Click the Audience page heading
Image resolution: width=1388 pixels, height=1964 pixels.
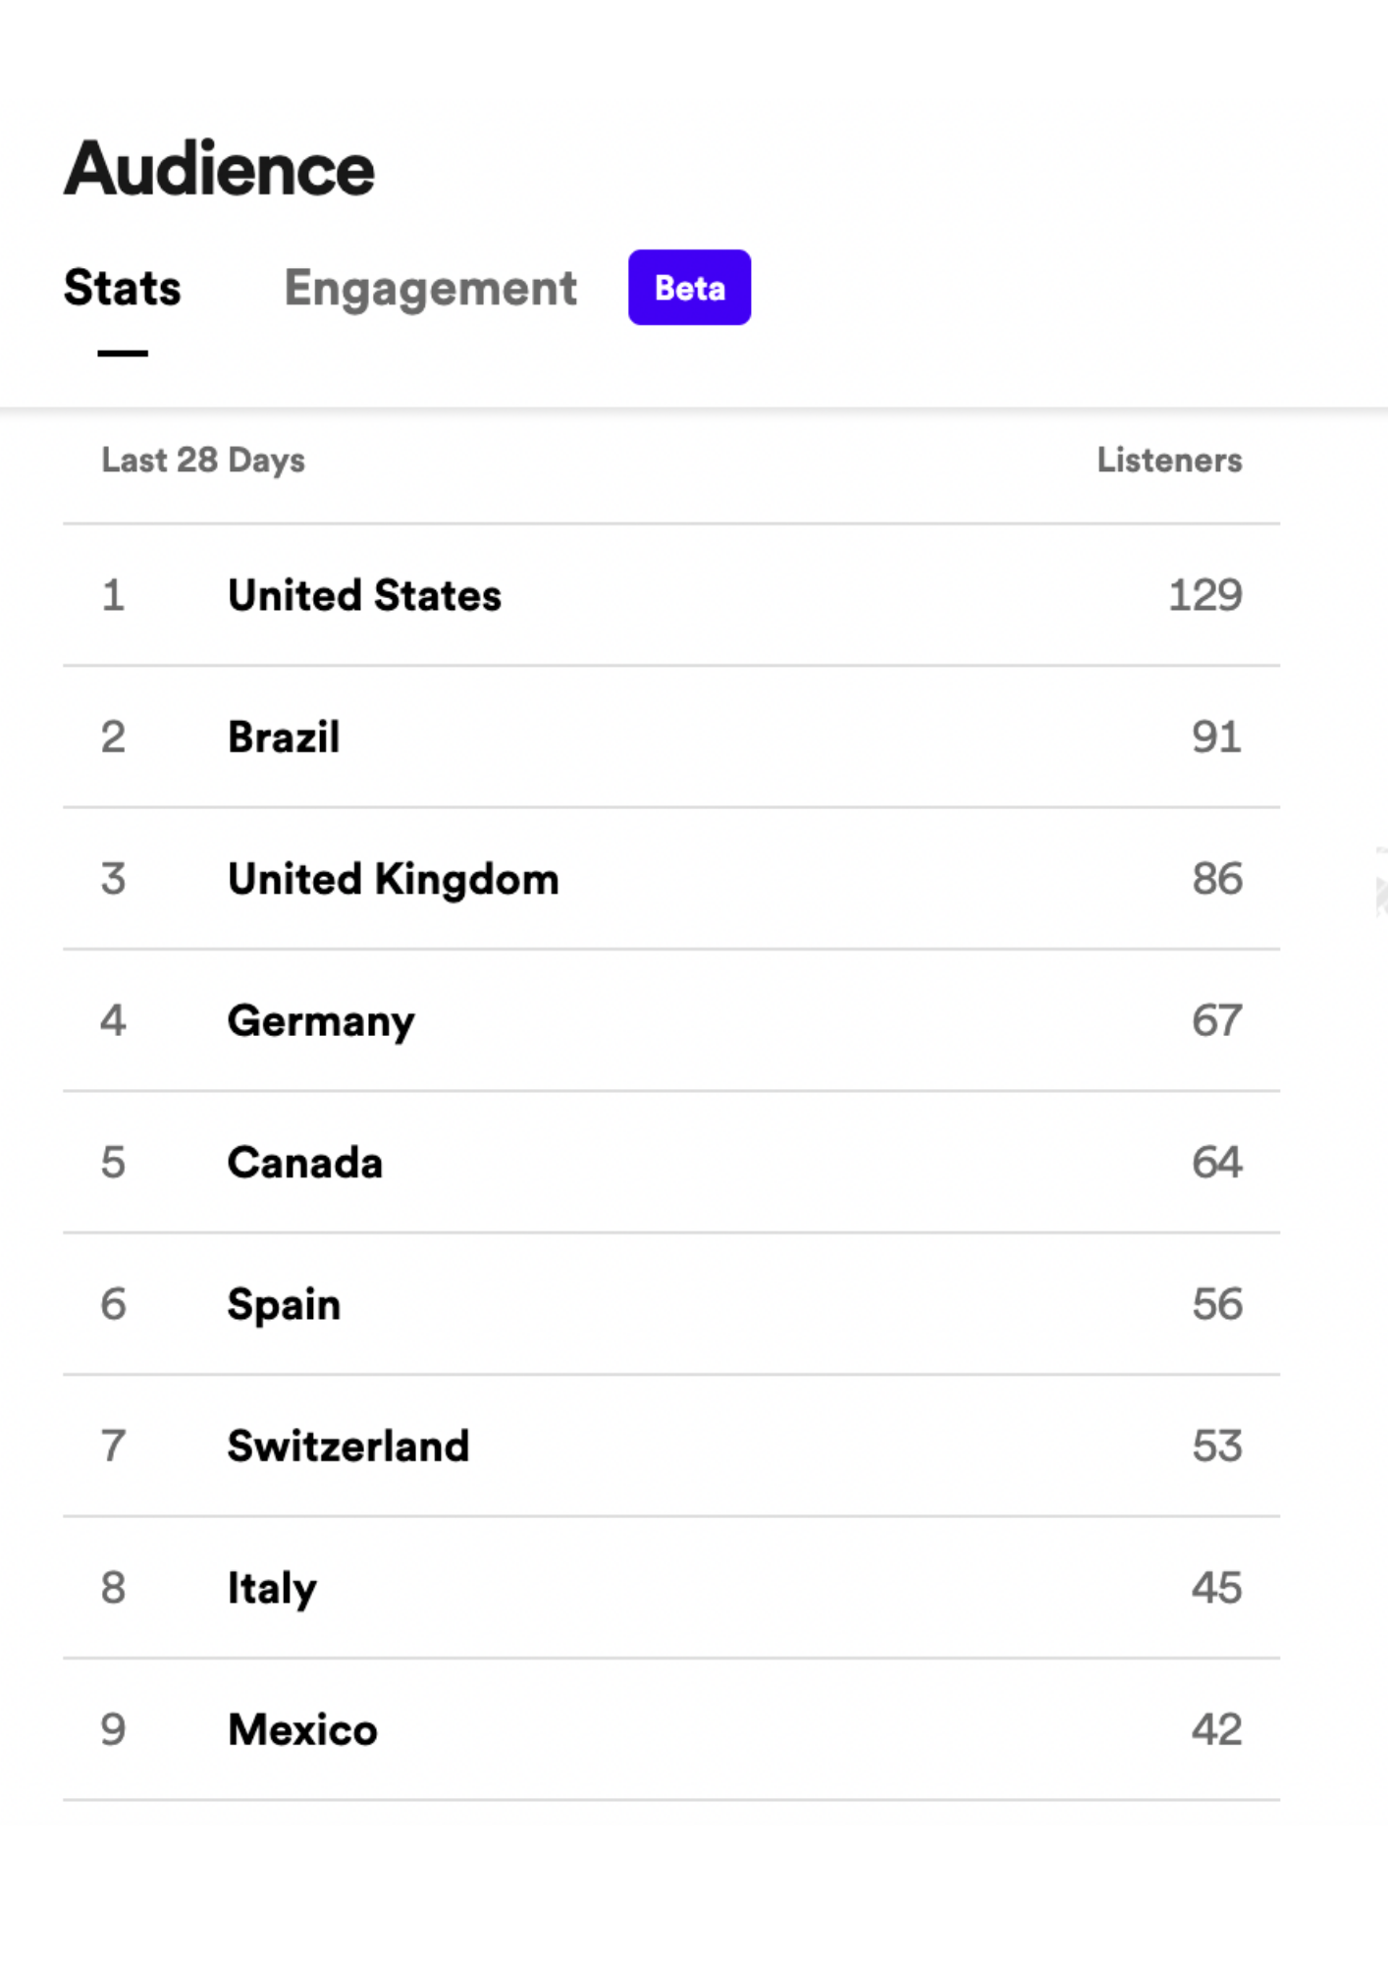[219, 169]
